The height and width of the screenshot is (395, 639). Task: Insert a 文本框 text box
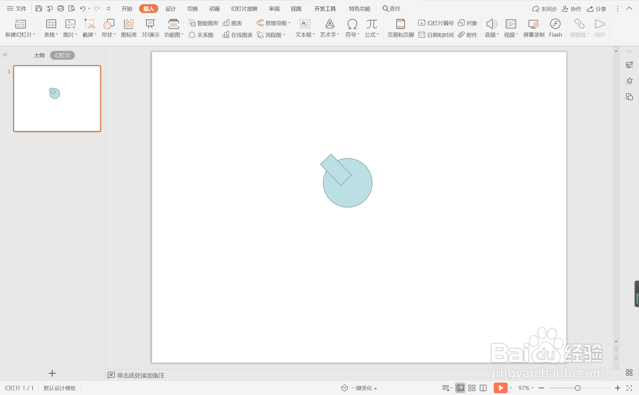click(x=305, y=28)
